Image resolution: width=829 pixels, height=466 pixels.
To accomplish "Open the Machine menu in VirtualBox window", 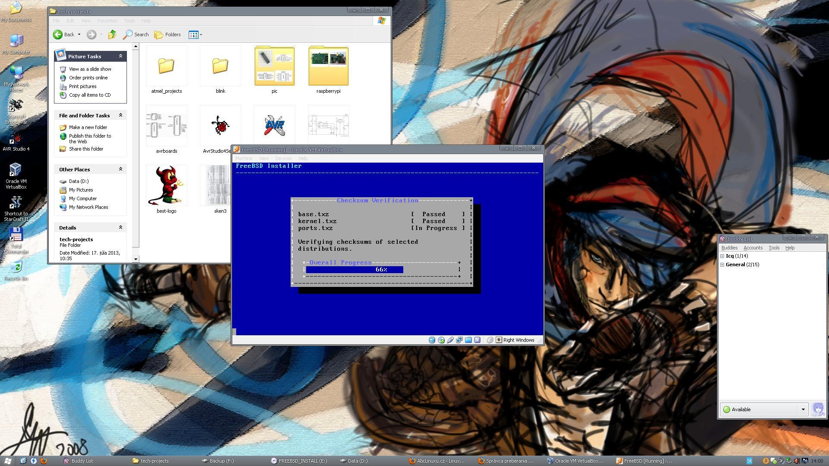I will (x=244, y=158).
